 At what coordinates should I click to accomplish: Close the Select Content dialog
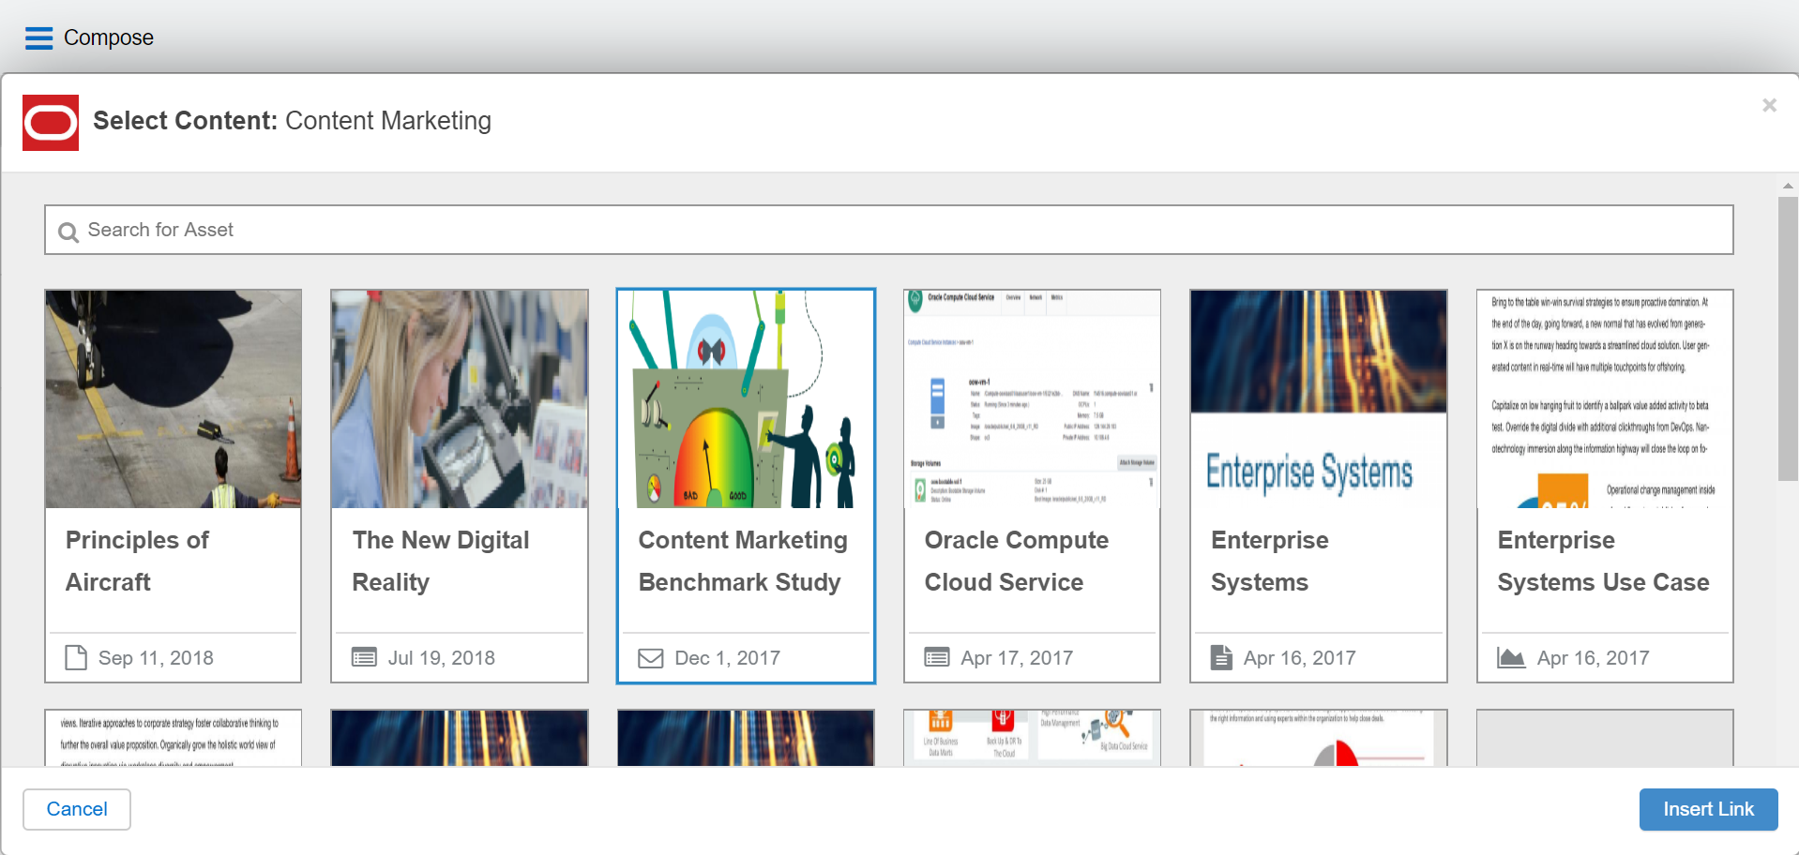pyautogui.click(x=1769, y=105)
